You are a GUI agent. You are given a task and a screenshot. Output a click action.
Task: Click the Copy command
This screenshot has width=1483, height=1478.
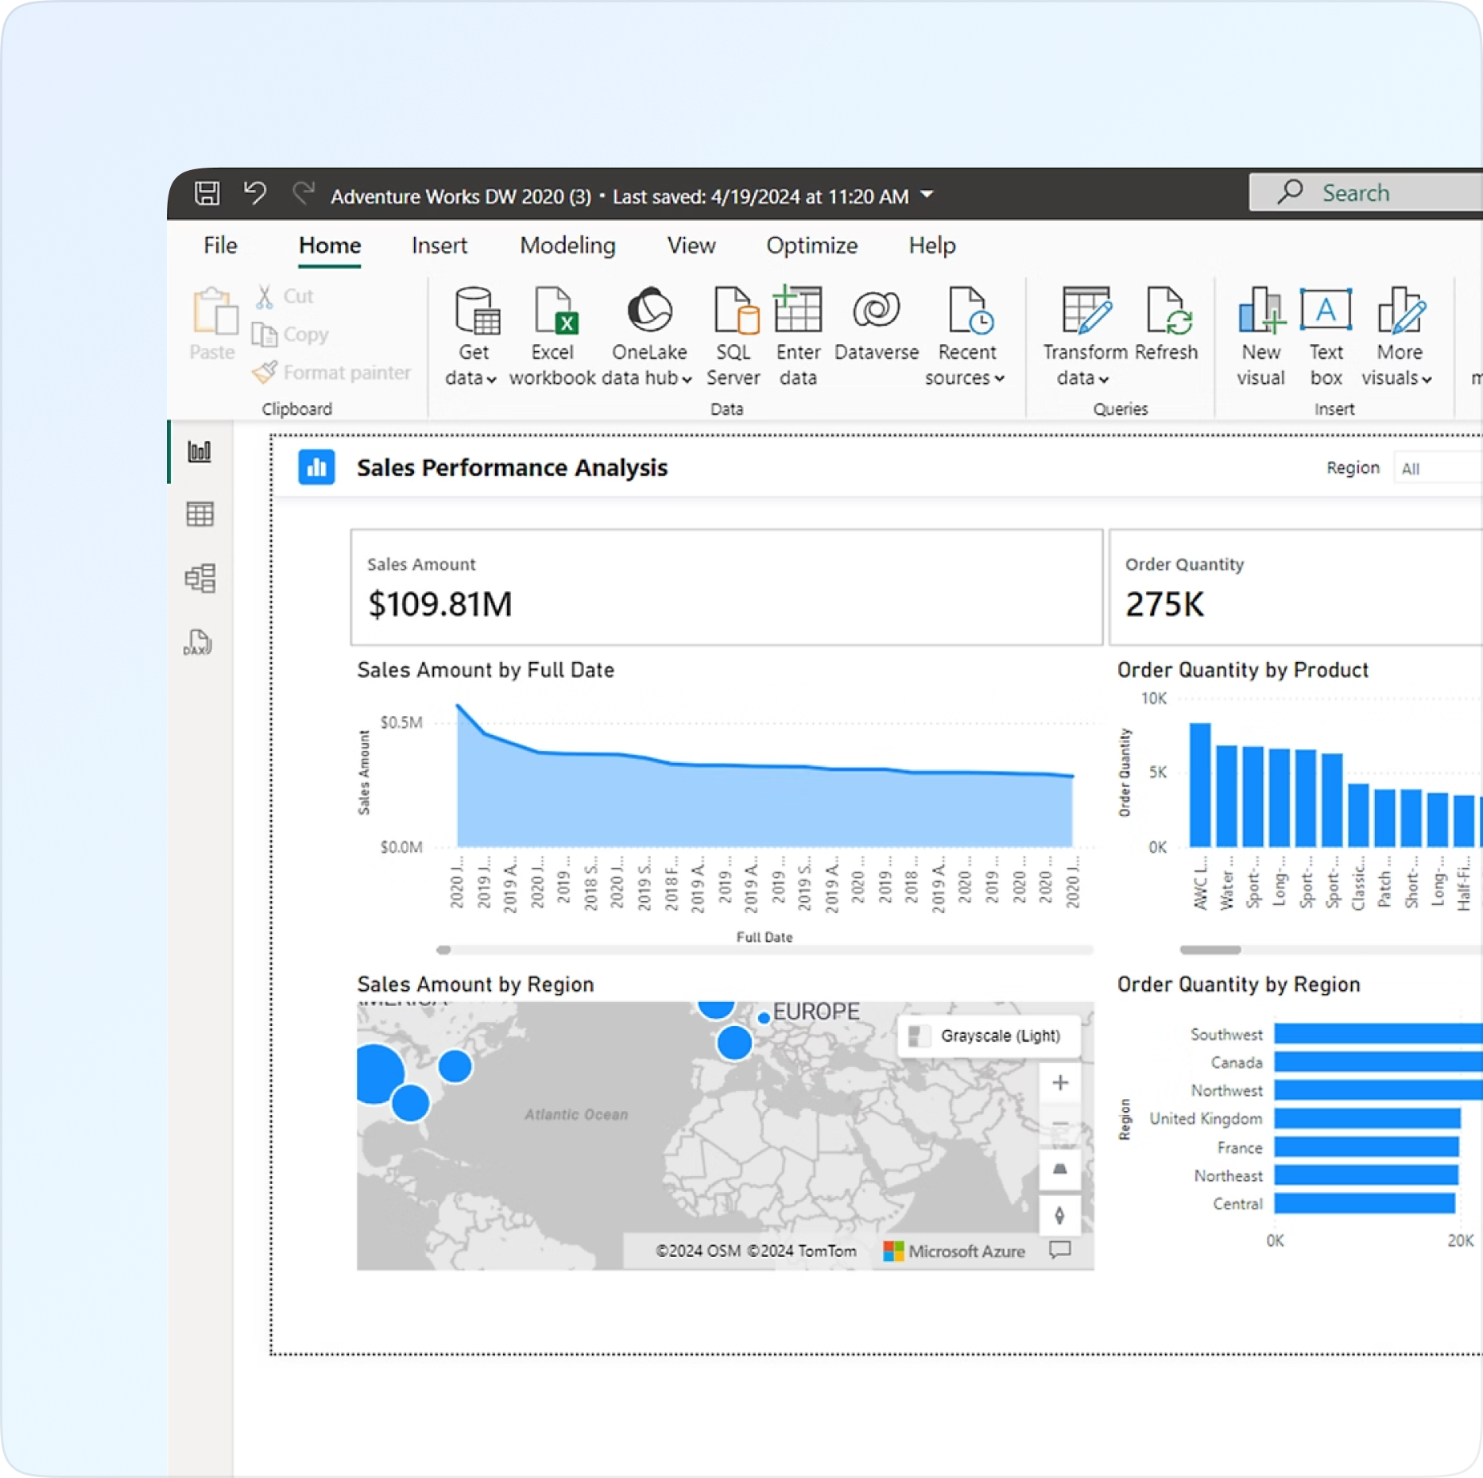click(290, 335)
